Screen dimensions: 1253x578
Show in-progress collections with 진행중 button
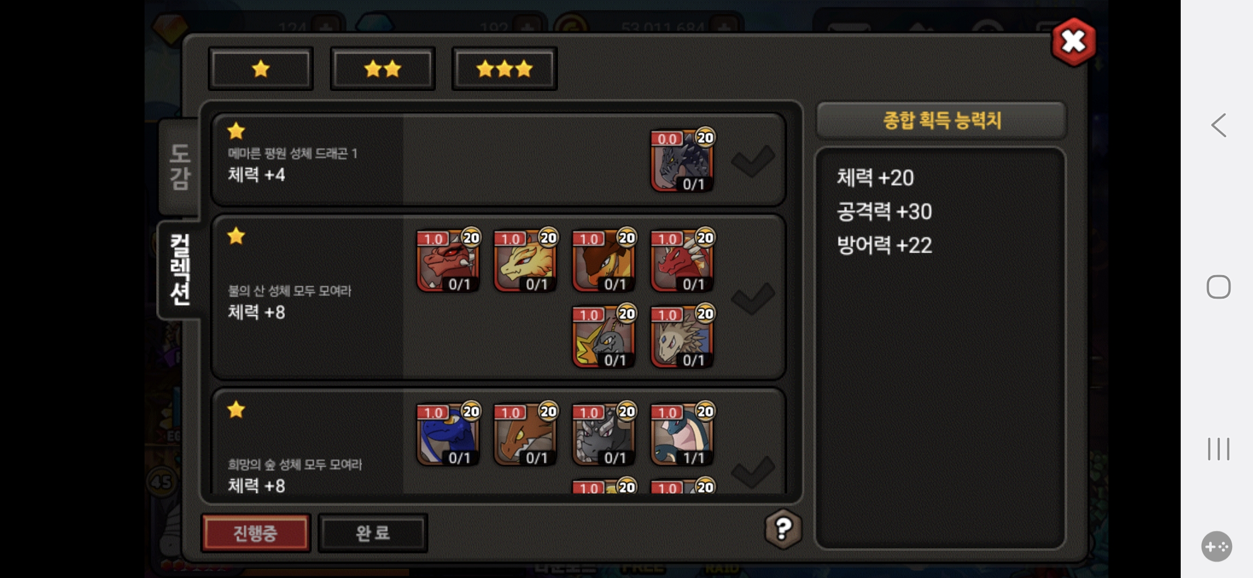(x=255, y=533)
